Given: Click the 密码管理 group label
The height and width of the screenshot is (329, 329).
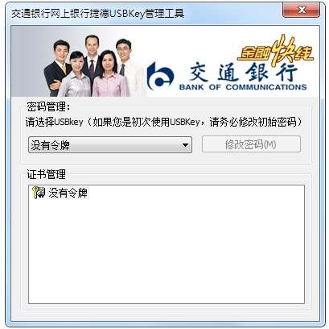Looking at the screenshot, I should coord(48,106).
